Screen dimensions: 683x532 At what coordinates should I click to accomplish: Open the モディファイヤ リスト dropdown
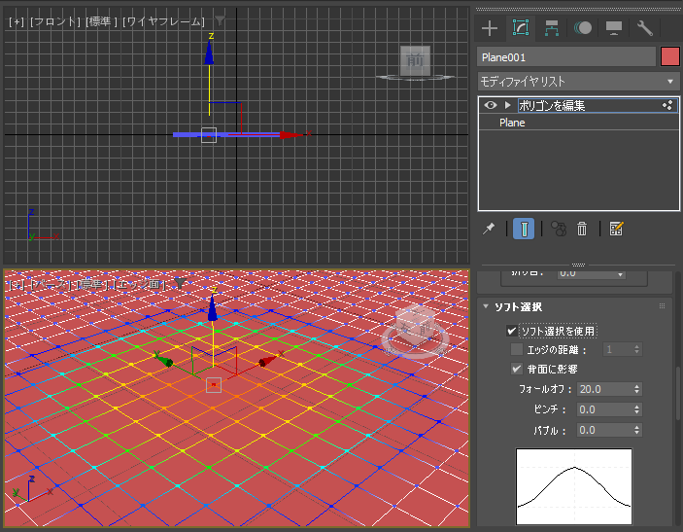click(x=578, y=82)
